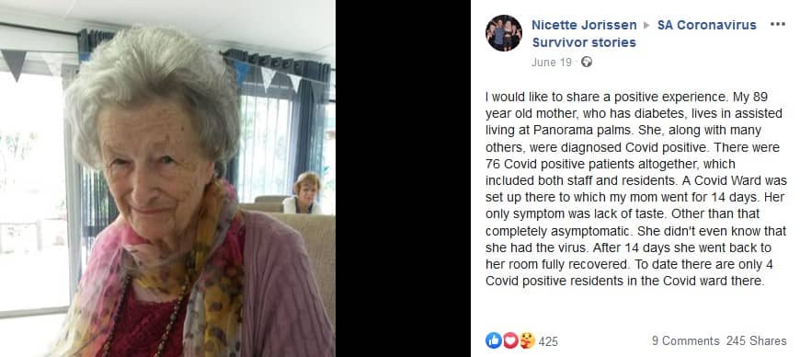Click the elderly woman's photo
800x357 pixels.
pos(168,178)
